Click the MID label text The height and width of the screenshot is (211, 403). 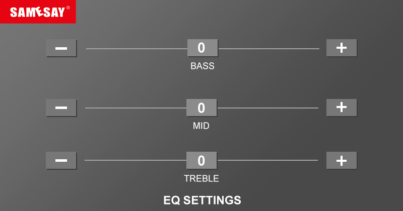pos(201,126)
